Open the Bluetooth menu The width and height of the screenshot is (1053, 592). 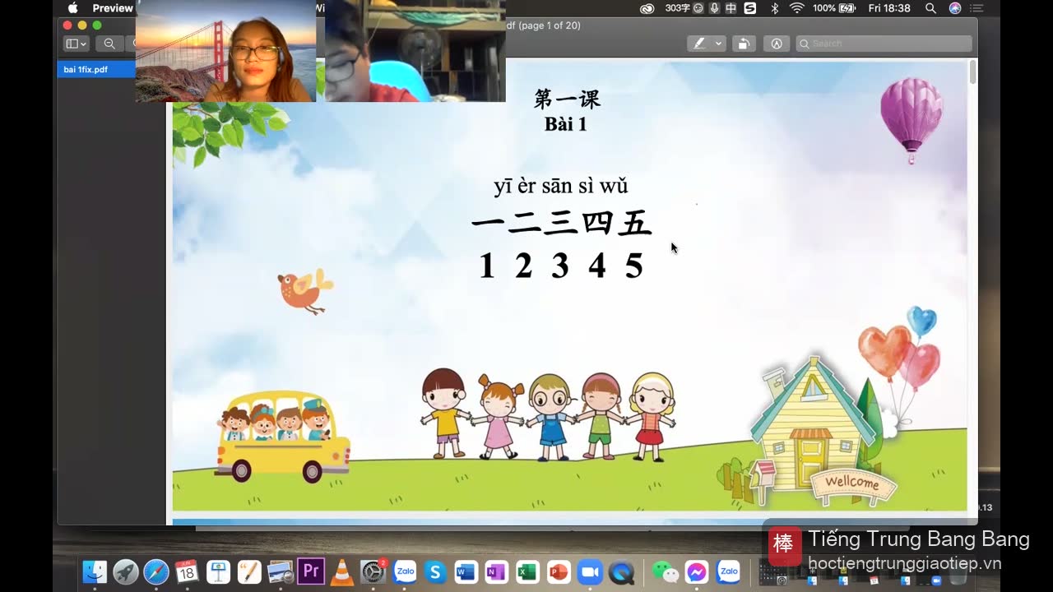click(774, 8)
